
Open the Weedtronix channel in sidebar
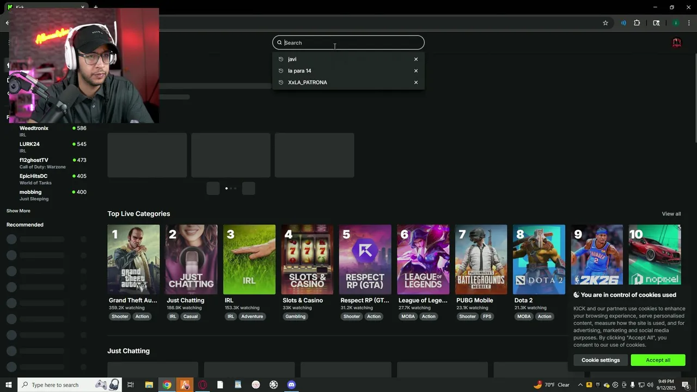click(x=46, y=131)
